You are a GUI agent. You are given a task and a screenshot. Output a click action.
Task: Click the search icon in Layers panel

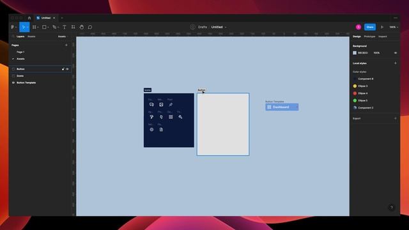point(13,36)
